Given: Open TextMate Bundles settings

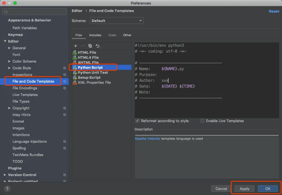Looking at the screenshot, I should pos(28,155).
